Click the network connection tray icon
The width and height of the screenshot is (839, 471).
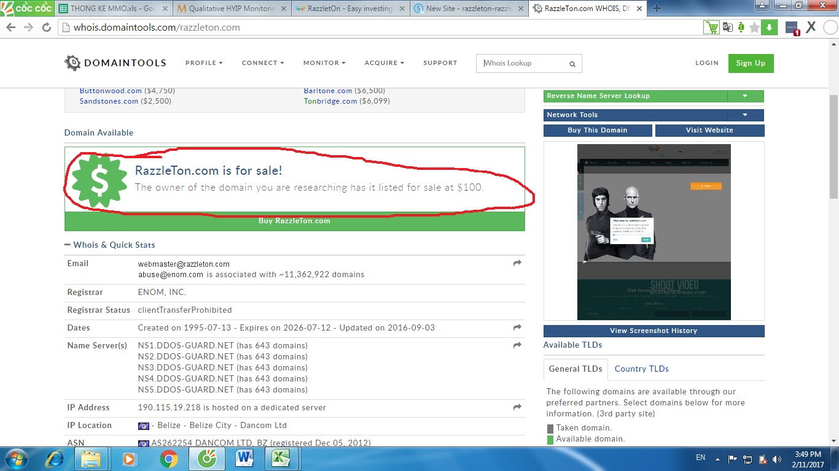747,459
